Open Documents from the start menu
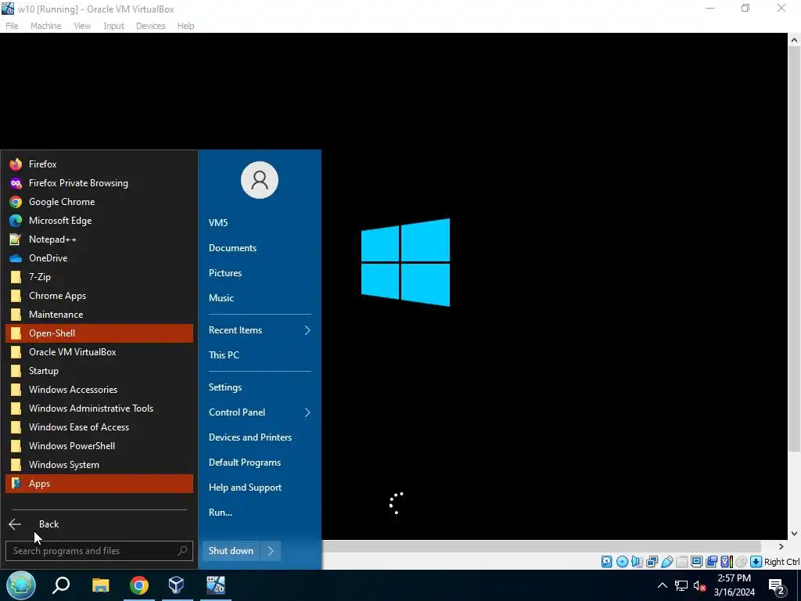Screen dimensions: 801x601 pyautogui.click(x=260, y=248)
